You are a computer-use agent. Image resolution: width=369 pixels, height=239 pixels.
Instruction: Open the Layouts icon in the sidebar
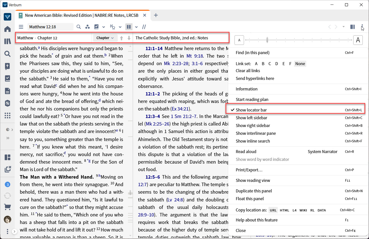[x=7, y=157]
